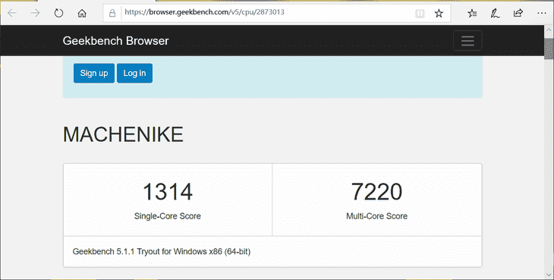Viewport: 554px width, 280px height.
Task: Click the scrollbar down arrow
Action: (x=549, y=275)
